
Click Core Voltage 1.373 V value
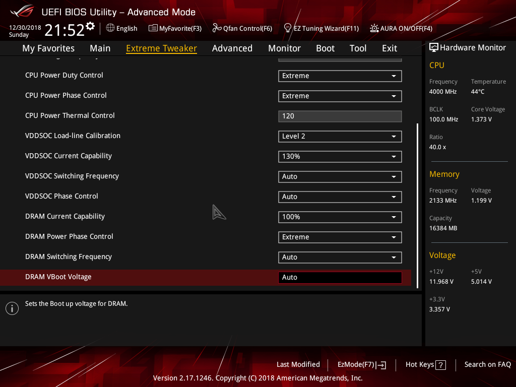coord(481,119)
